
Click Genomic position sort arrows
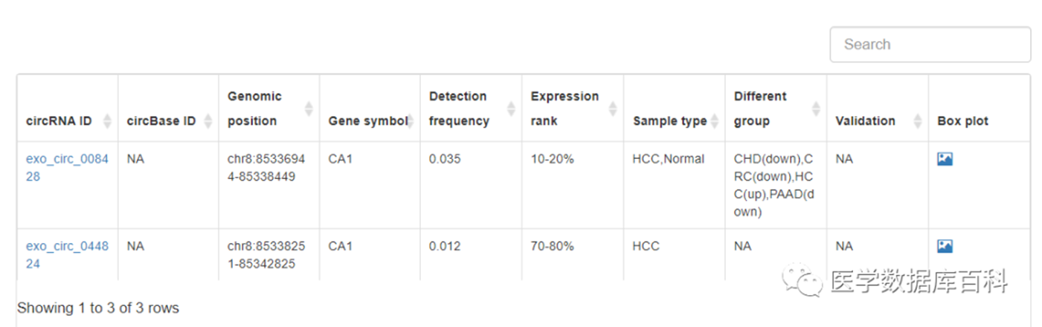tap(309, 109)
